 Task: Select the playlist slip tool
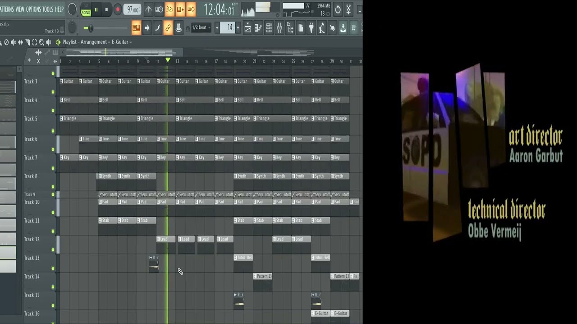(20, 42)
